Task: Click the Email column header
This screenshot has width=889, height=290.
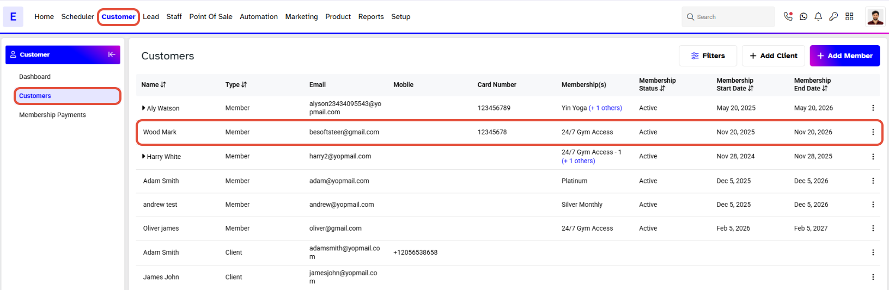Action: (x=318, y=85)
